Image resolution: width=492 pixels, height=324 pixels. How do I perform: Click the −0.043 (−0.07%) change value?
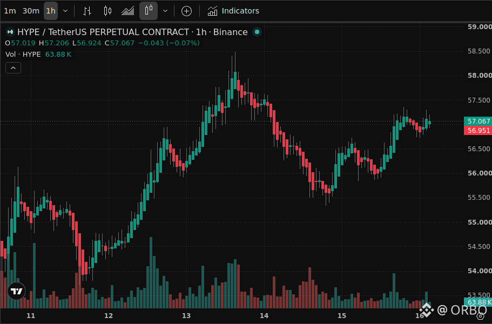pos(169,43)
